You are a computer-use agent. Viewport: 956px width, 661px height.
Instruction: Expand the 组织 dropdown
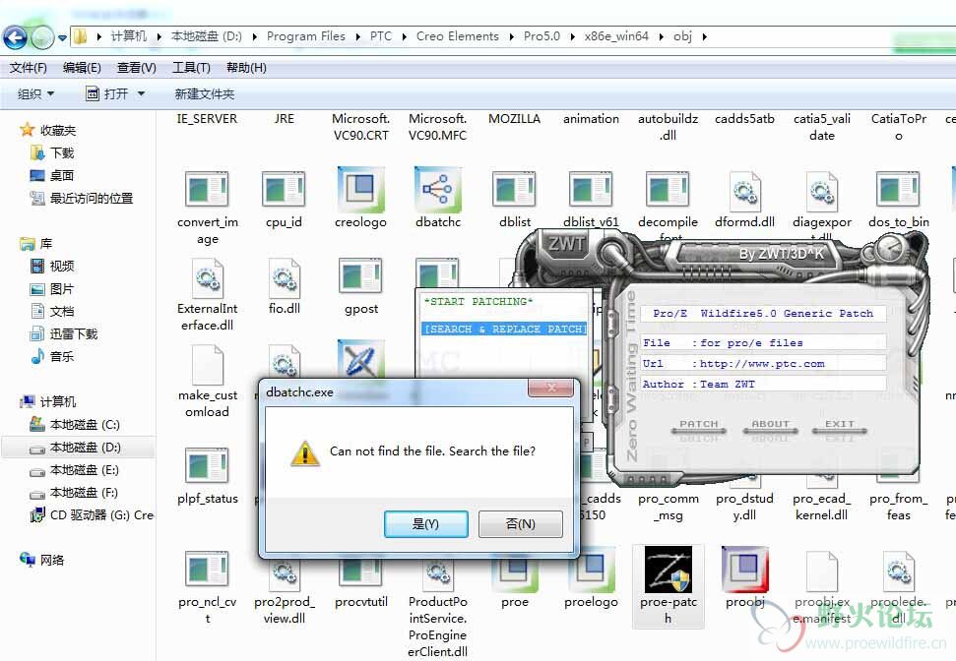click(x=36, y=93)
